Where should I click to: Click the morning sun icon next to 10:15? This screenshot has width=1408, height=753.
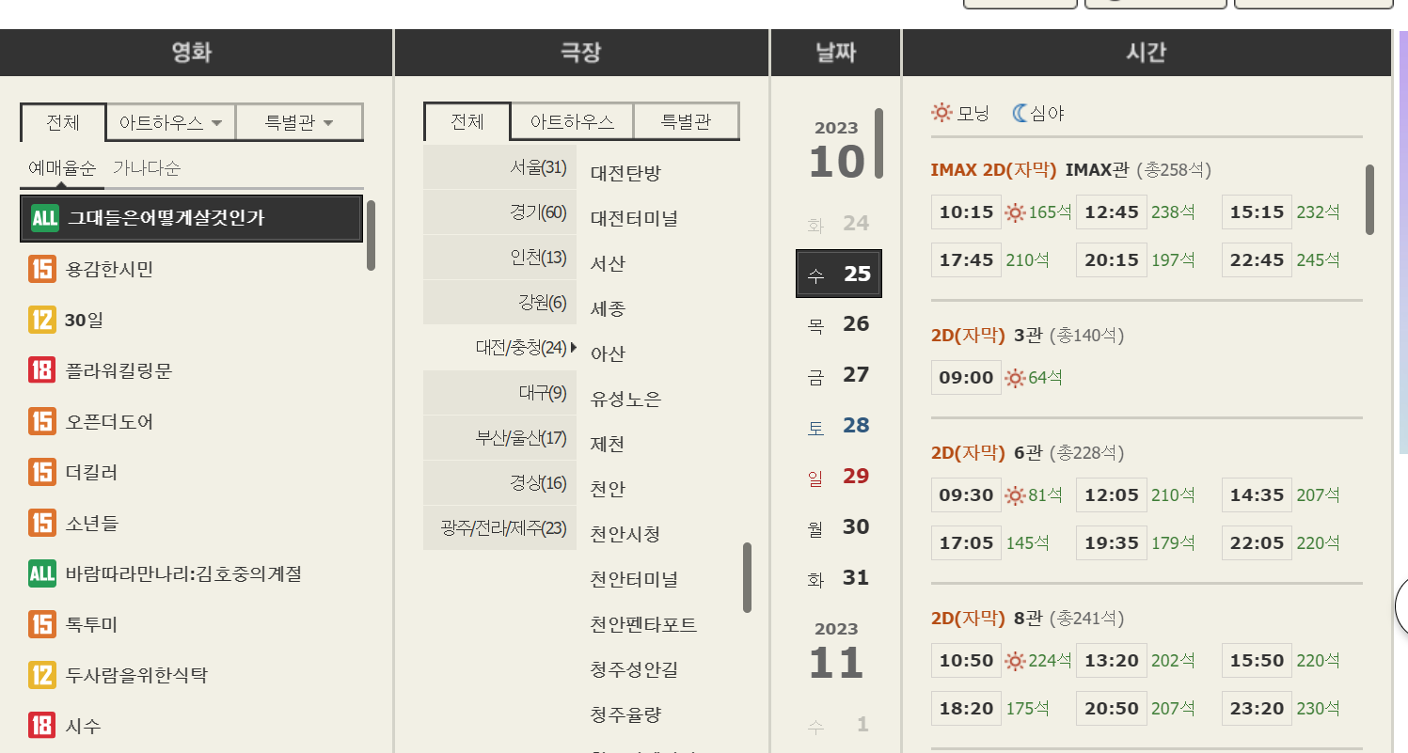(x=1015, y=212)
